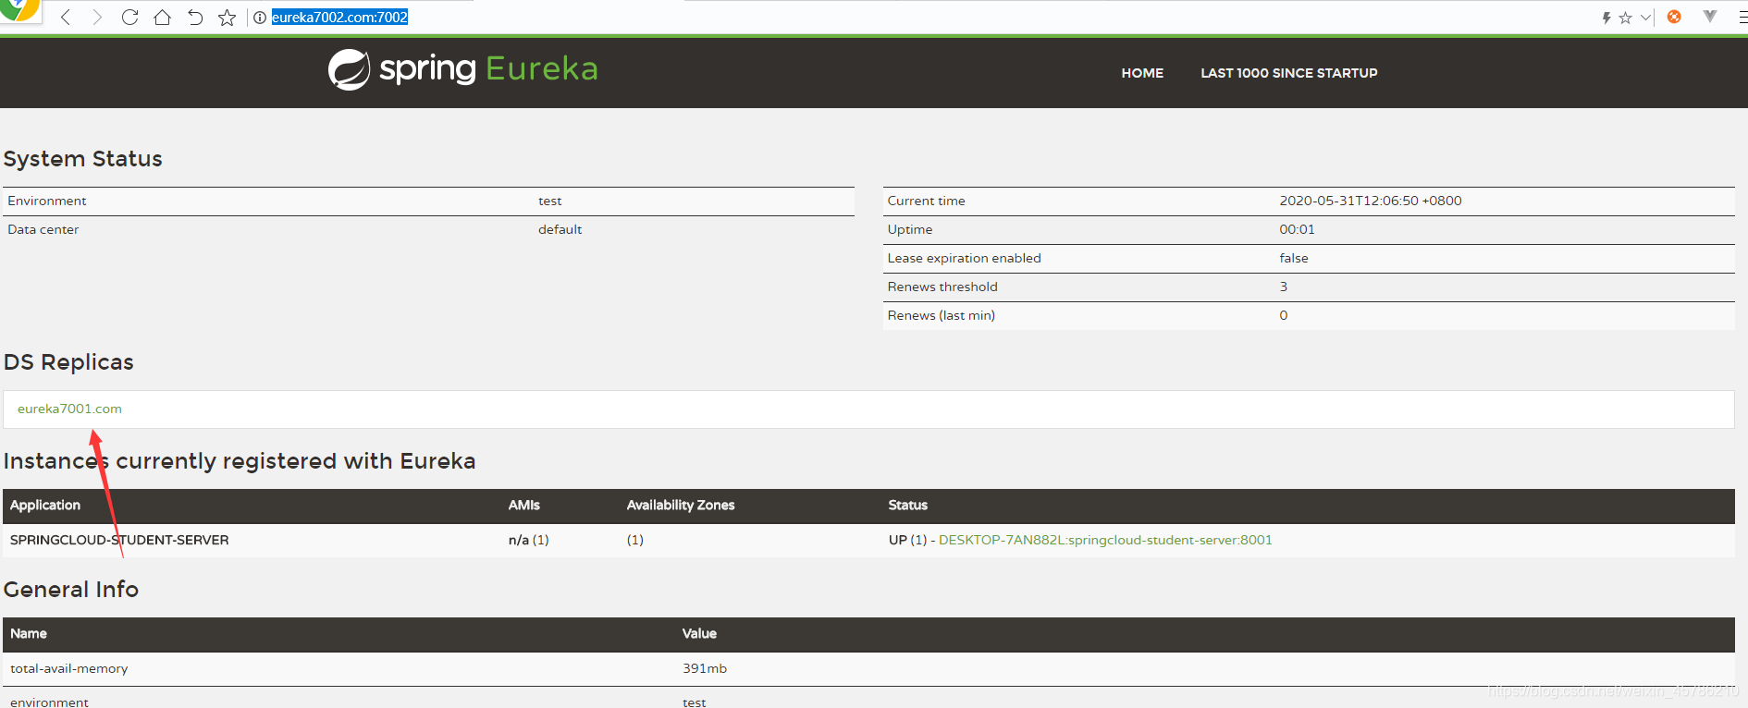
Task: Open the gray V-shaped extension icon
Action: (1710, 16)
